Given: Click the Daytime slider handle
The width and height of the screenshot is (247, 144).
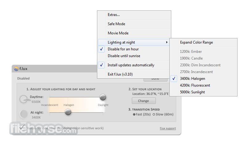Looking at the screenshot, I should pyautogui.click(x=103, y=97).
